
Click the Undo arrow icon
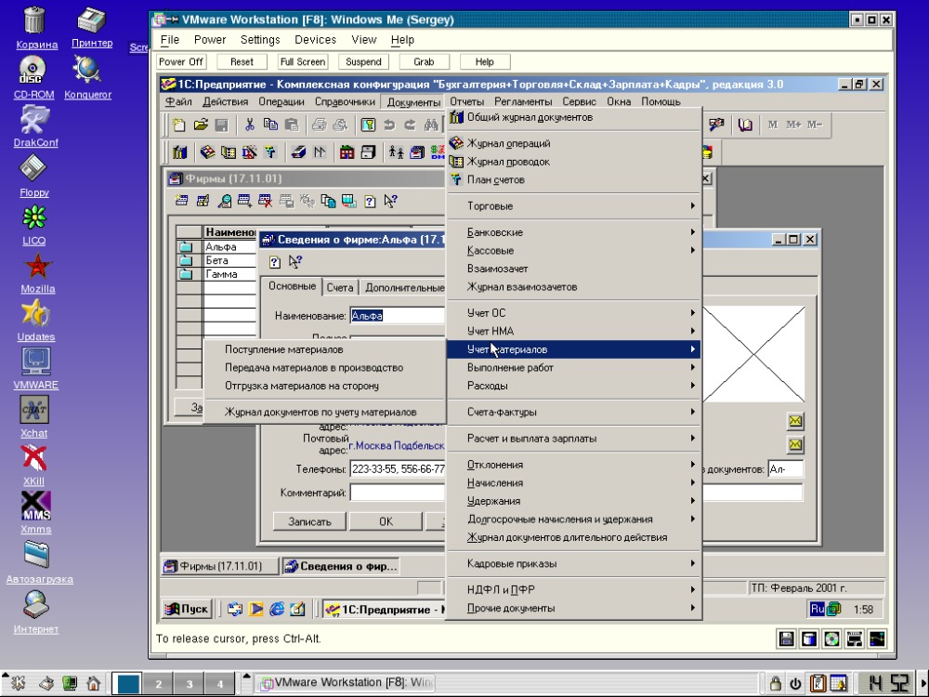point(389,125)
